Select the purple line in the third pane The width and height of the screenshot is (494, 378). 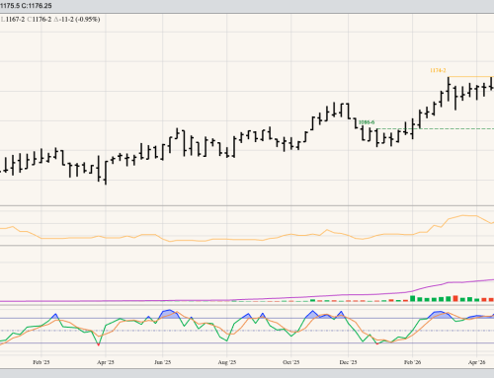pyautogui.click(x=247, y=300)
